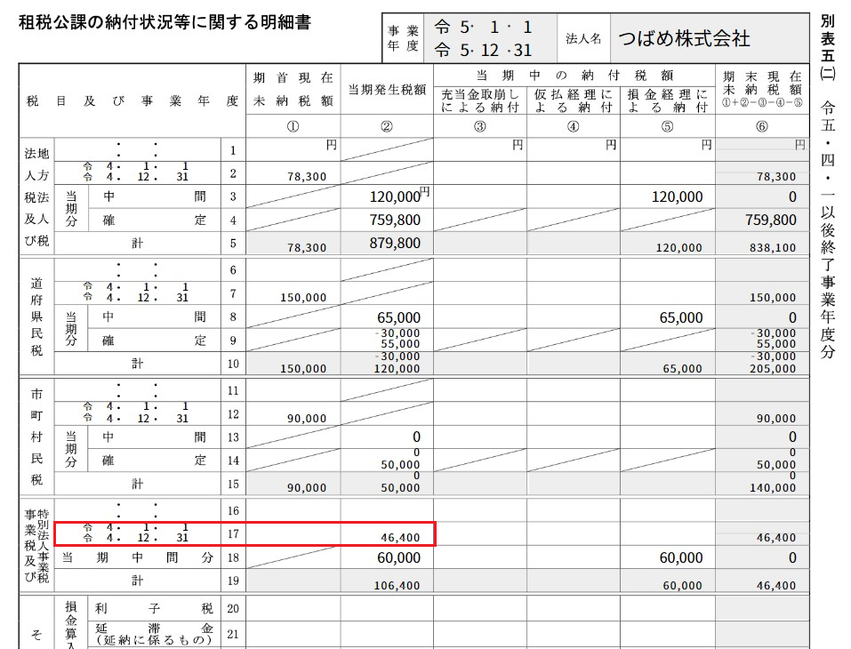The width and height of the screenshot is (851, 649).
Task: Click the 確定 label in row 14
Action: 154,461
